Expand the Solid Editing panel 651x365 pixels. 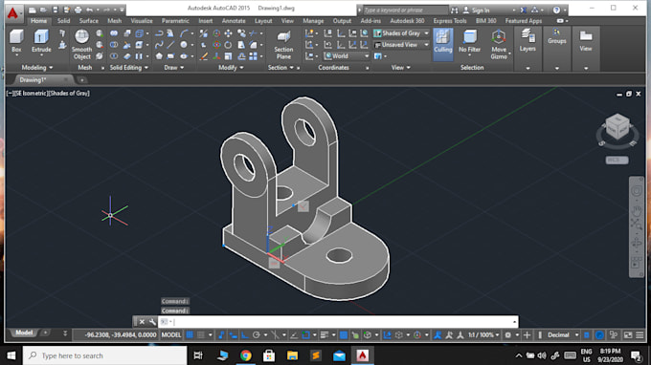click(x=128, y=68)
